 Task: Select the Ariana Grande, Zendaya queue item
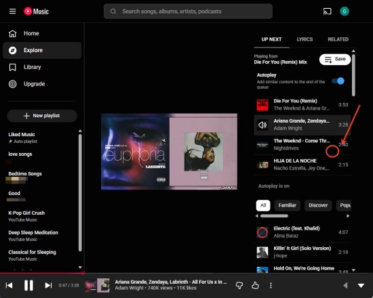(302, 125)
